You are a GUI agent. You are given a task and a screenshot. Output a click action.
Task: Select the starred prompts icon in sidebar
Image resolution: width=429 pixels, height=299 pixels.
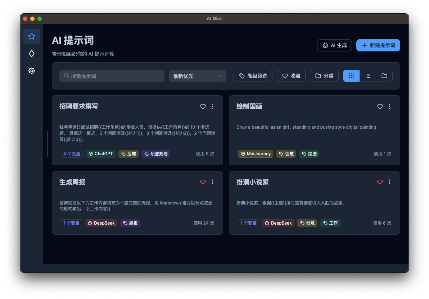click(x=32, y=36)
